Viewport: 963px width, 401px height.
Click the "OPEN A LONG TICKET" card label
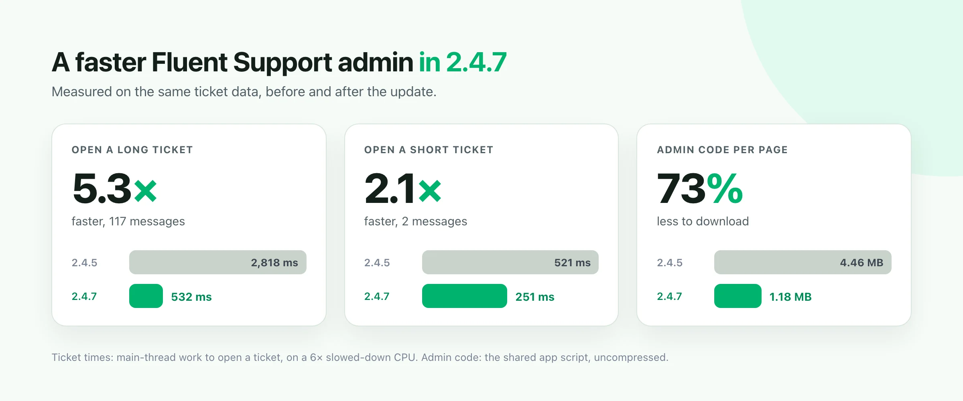pyautogui.click(x=132, y=150)
